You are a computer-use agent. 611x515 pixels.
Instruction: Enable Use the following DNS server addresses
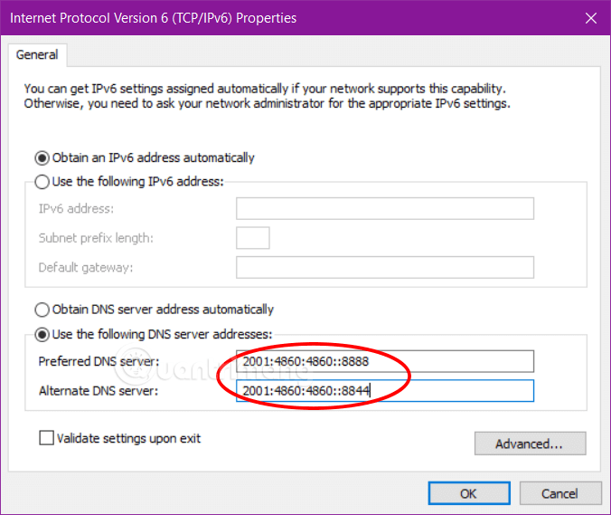coord(42,334)
